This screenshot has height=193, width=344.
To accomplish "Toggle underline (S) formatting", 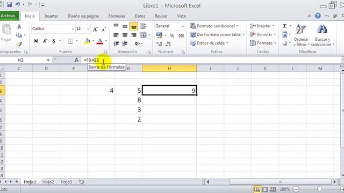I will (54, 41).
